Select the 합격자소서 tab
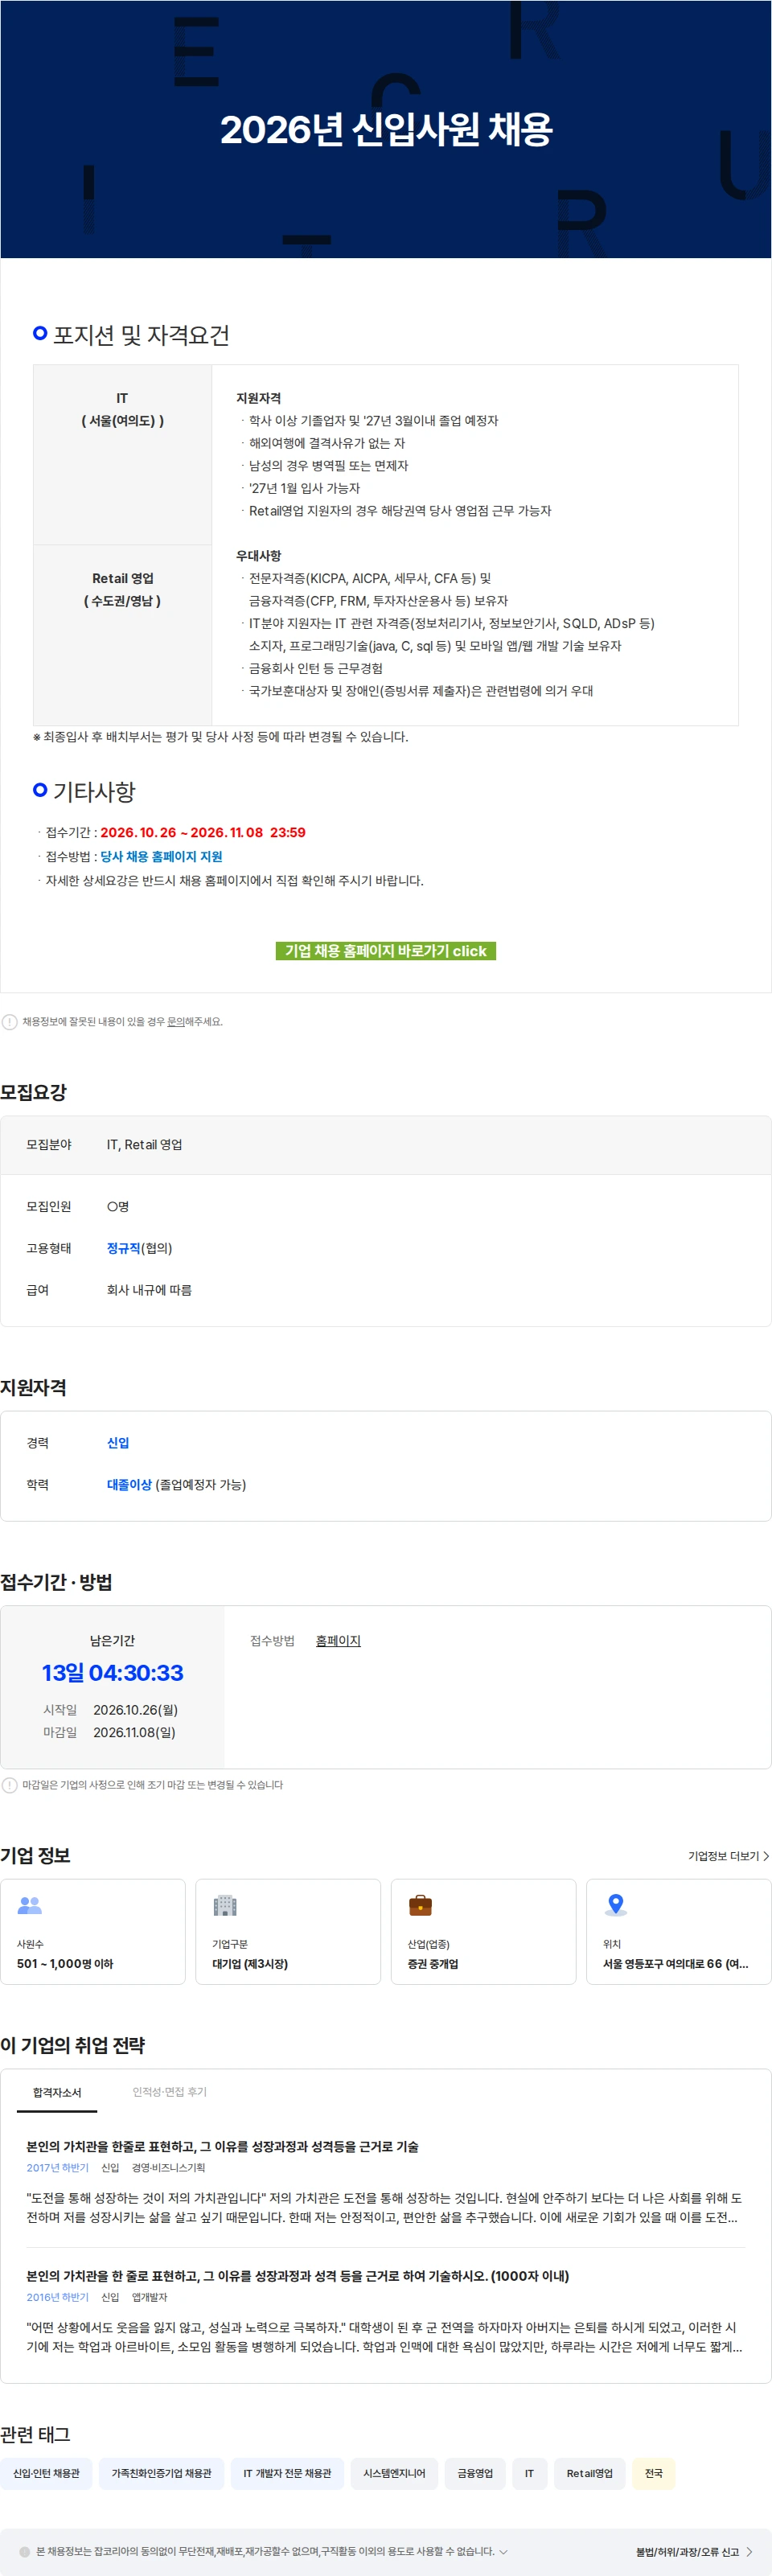Viewport: 772px width, 2576px height. tap(57, 2091)
